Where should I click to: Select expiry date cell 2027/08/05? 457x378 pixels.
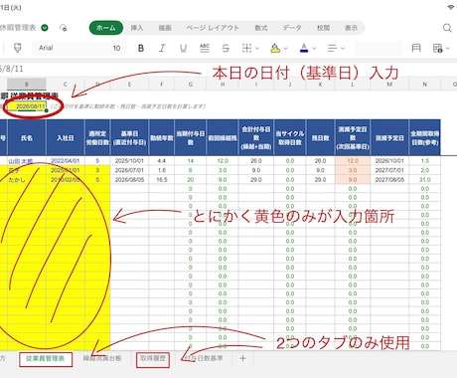pos(389,180)
